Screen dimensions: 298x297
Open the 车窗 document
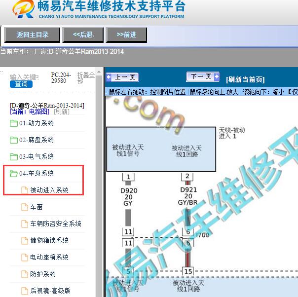pyautogui.click(x=37, y=207)
